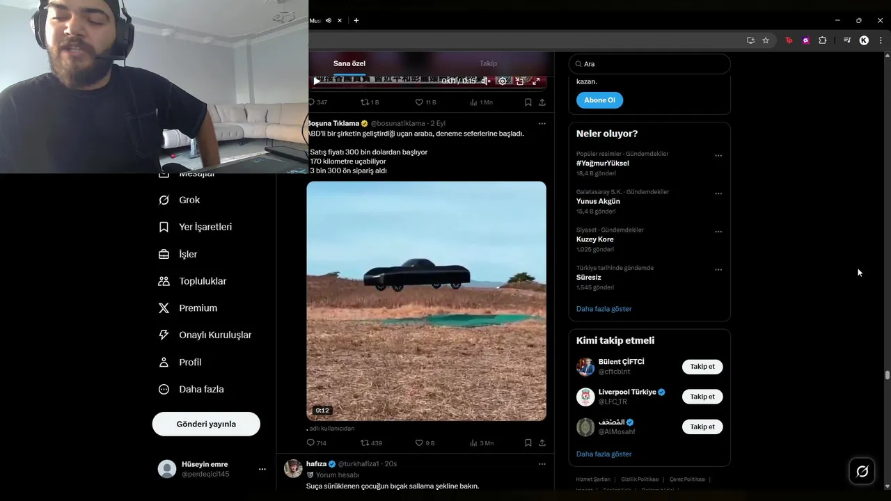This screenshot has width=891, height=501.
Task: Click the like heart on flying car post
Action: click(x=419, y=443)
